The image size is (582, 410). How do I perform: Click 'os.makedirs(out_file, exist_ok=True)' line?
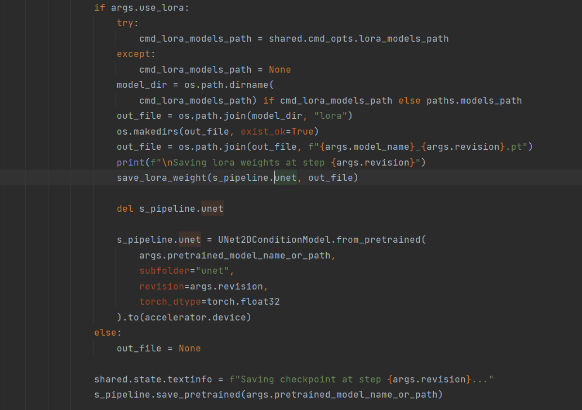[217, 131]
